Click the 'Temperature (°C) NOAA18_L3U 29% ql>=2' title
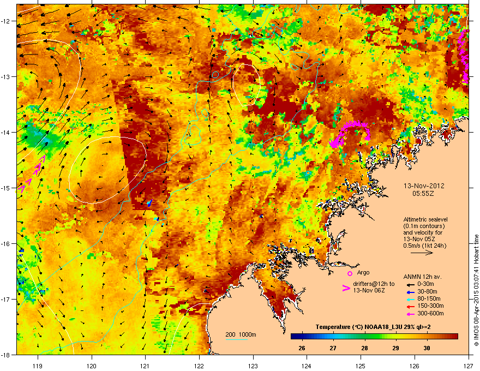480x371 pixels. [373, 327]
